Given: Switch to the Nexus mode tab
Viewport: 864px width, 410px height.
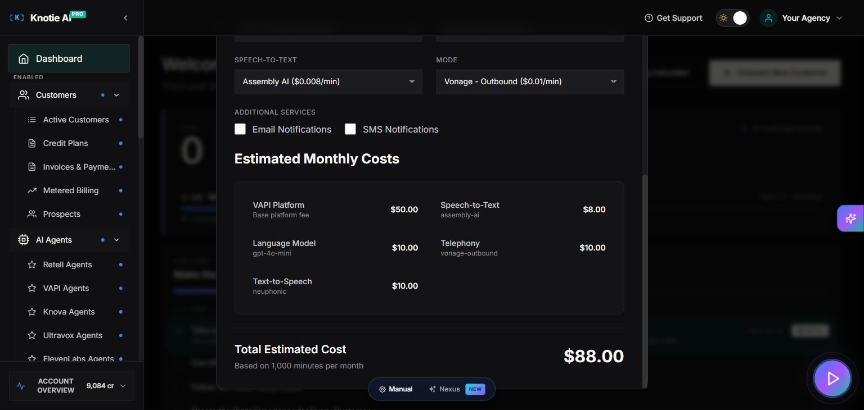Looking at the screenshot, I should click(456, 389).
